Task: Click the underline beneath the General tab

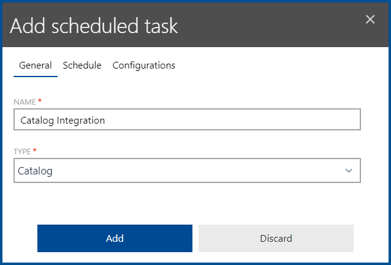Action: 35,76
